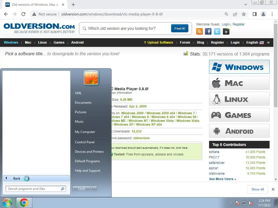Open Forum in the navigation bar
The width and height of the screenshot is (278, 208).
pyautogui.click(x=185, y=43)
